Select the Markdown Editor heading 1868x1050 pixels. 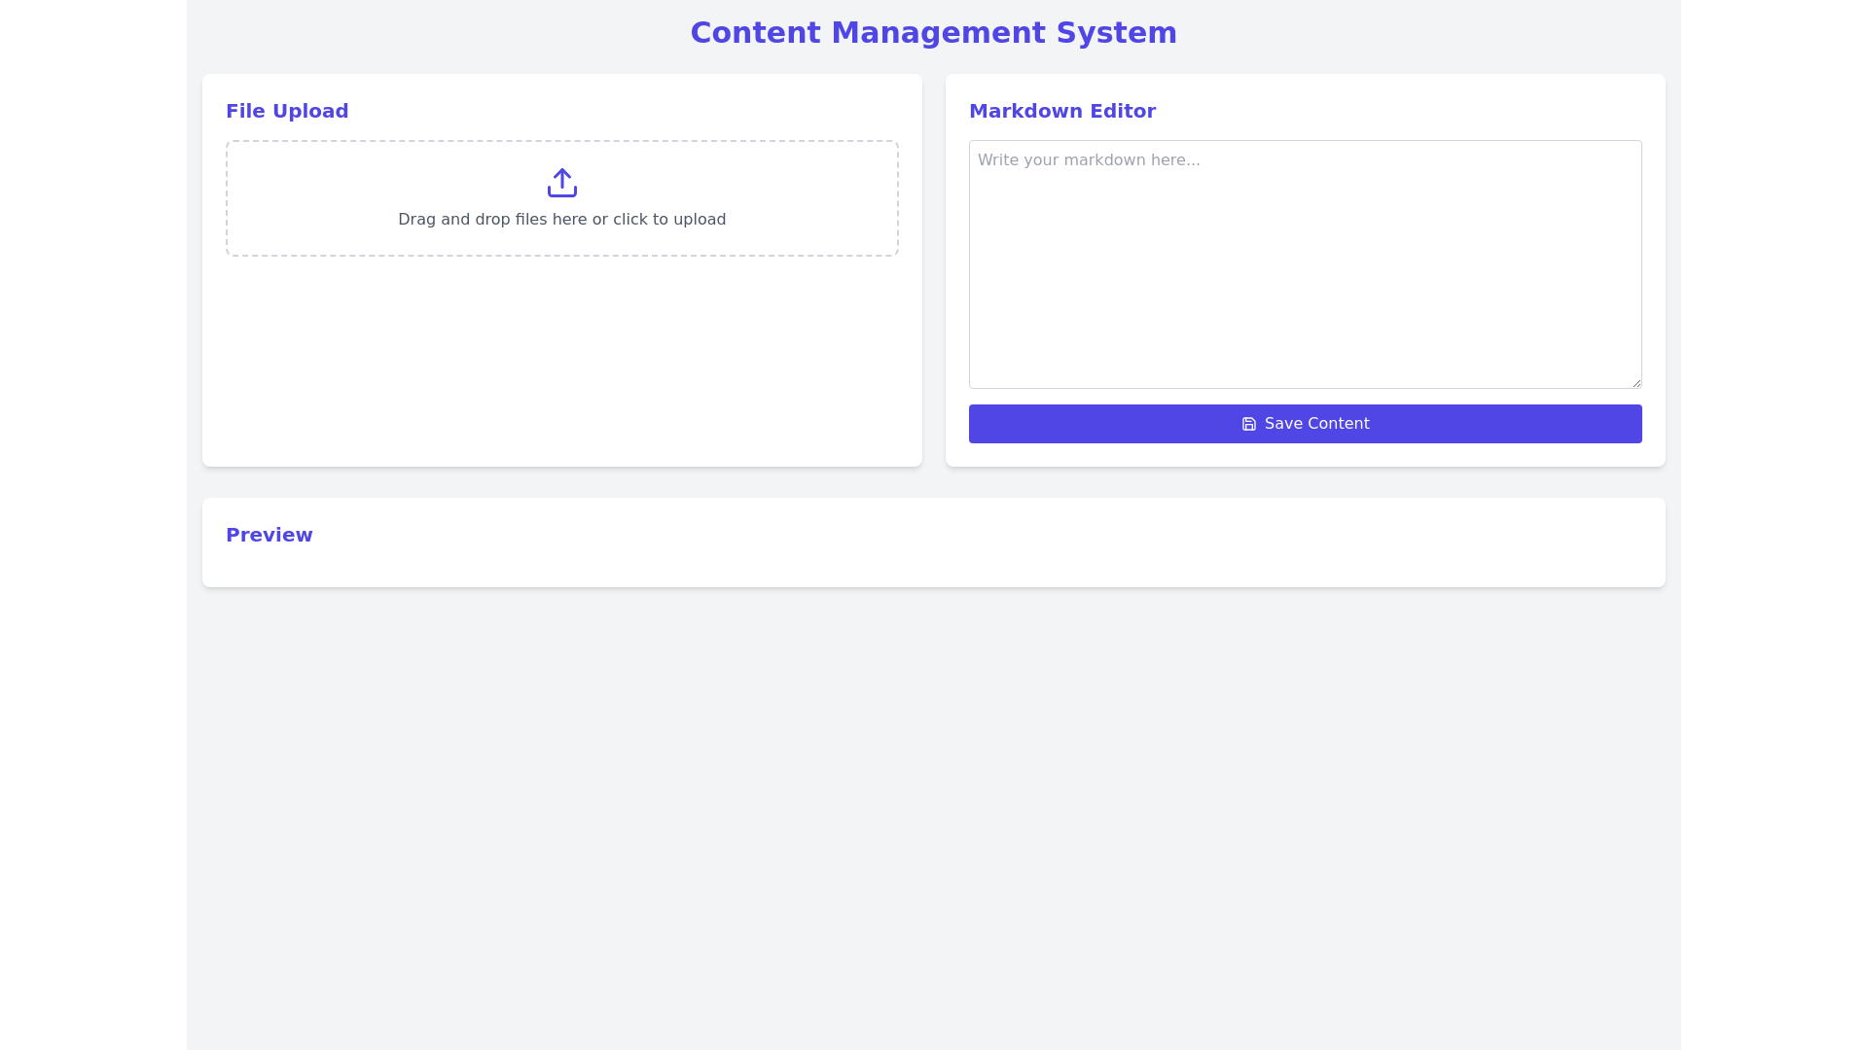click(x=1062, y=111)
